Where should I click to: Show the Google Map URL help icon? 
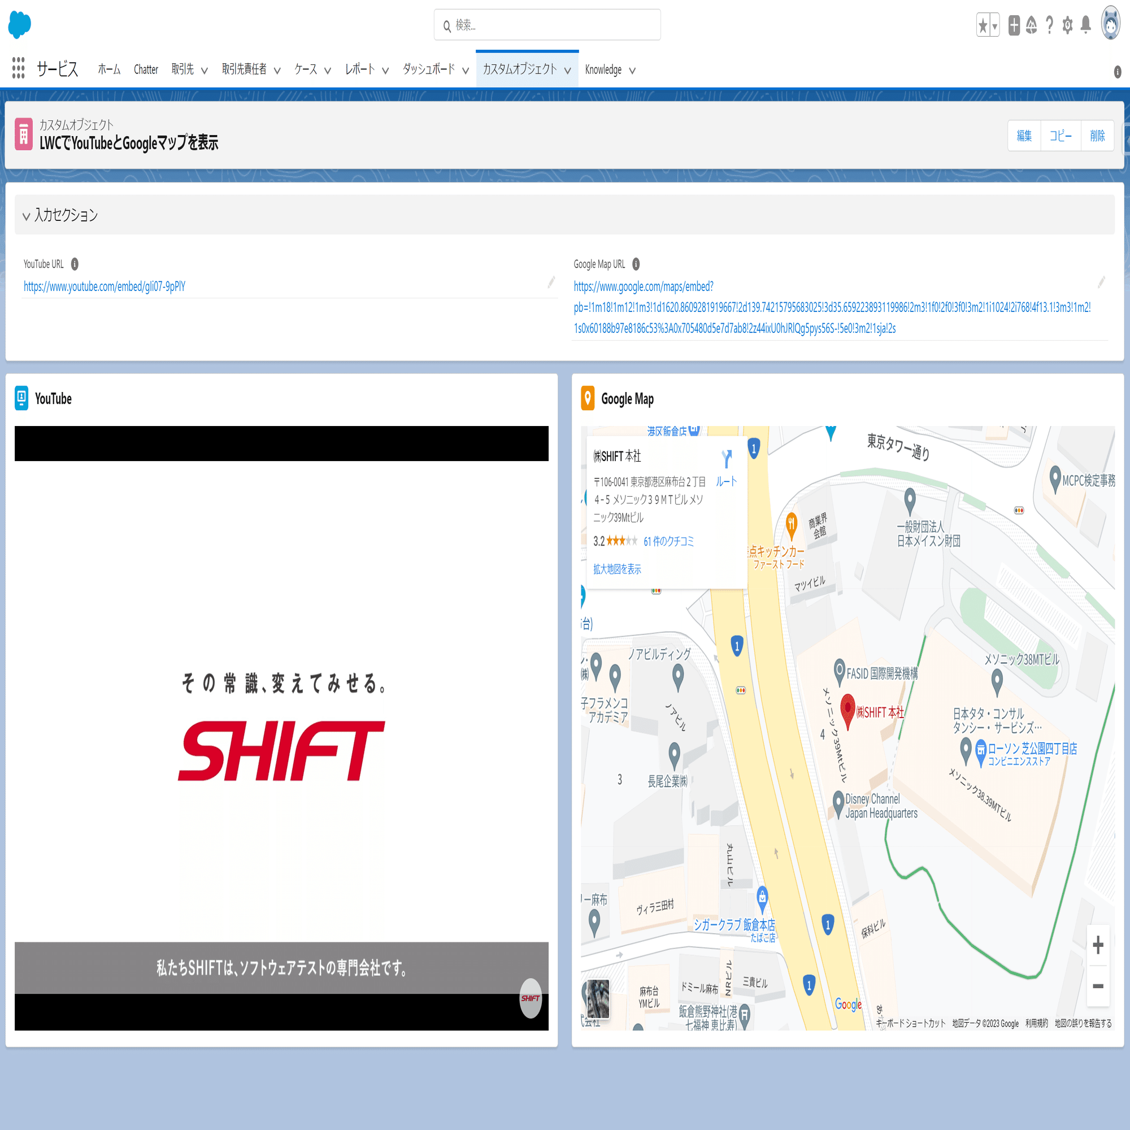click(x=636, y=264)
